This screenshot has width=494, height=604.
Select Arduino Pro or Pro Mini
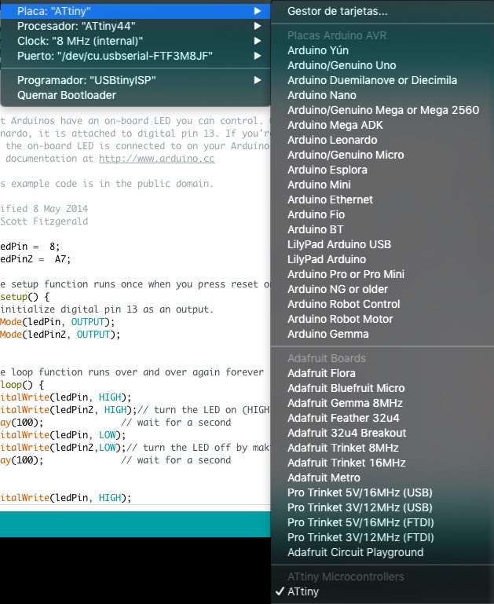pyautogui.click(x=346, y=274)
